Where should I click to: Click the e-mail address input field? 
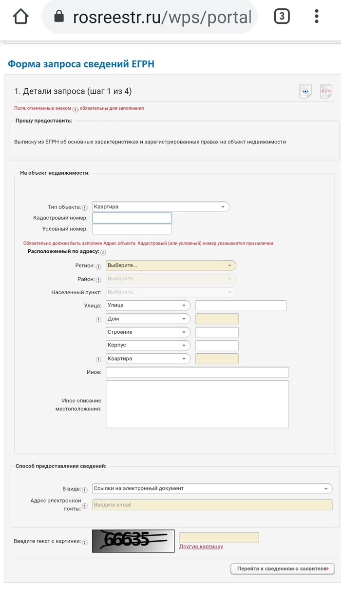pos(212,505)
